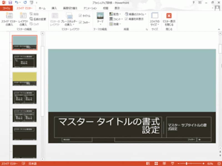Toggle the タイトル checkbox
This screenshot has height=166, width=222.
[84, 16]
